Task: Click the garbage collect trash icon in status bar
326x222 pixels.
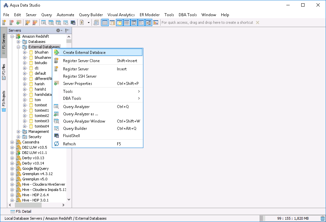Action: coord(322,218)
